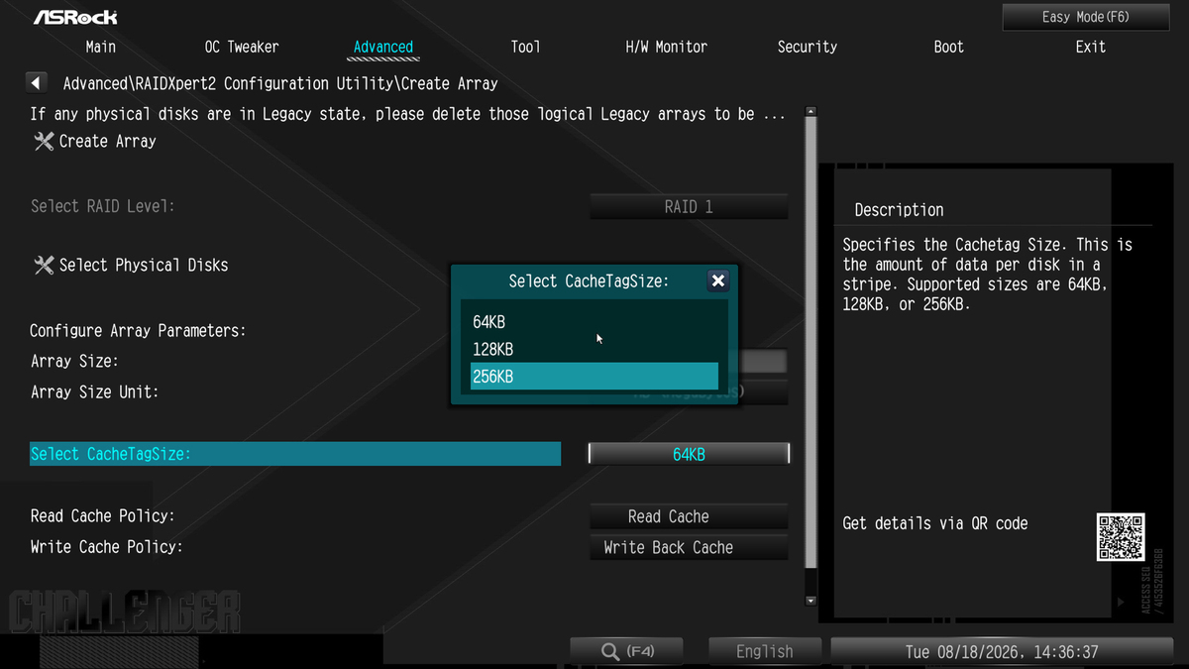Open the Tool tab
Viewport: 1189px width, 669px height.
coord(525,47)
